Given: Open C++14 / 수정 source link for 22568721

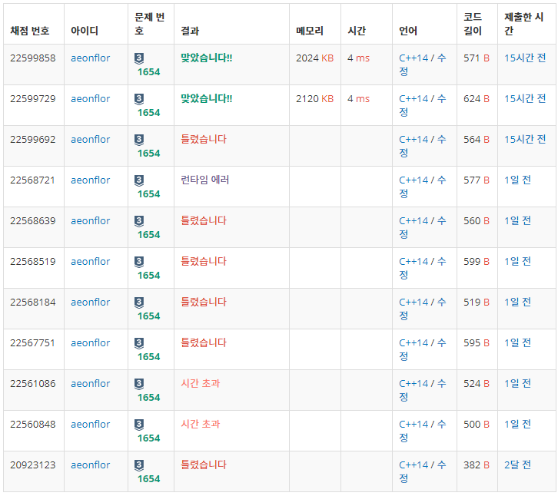Looking at the screenshot, I should coord(423,187).
